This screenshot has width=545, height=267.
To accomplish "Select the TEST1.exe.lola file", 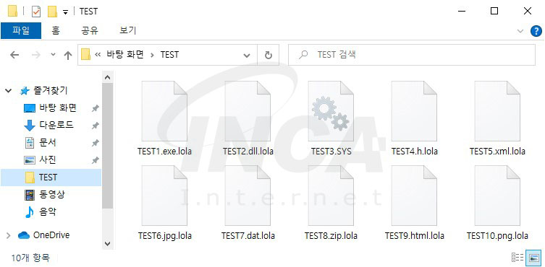I will pos(164,118).
